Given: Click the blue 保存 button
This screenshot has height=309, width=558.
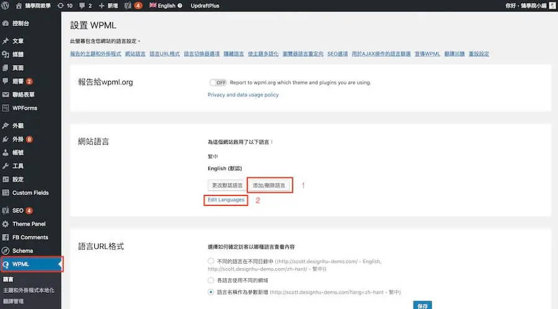Looking at the screenshot, I should click(422, 305).
